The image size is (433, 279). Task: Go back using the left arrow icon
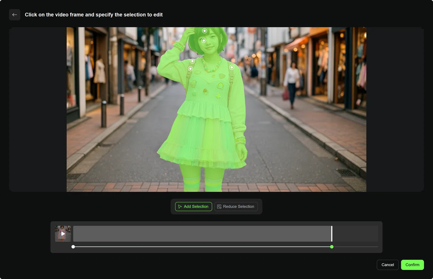(x=14, y=15)
